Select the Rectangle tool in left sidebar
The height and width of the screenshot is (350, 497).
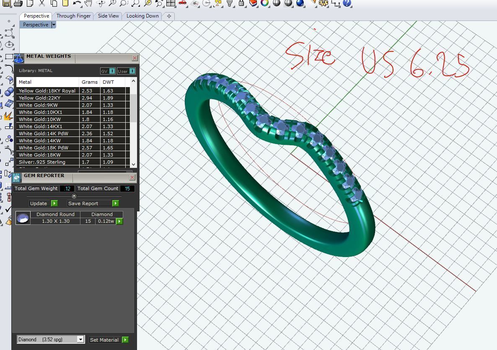[9, 57]
